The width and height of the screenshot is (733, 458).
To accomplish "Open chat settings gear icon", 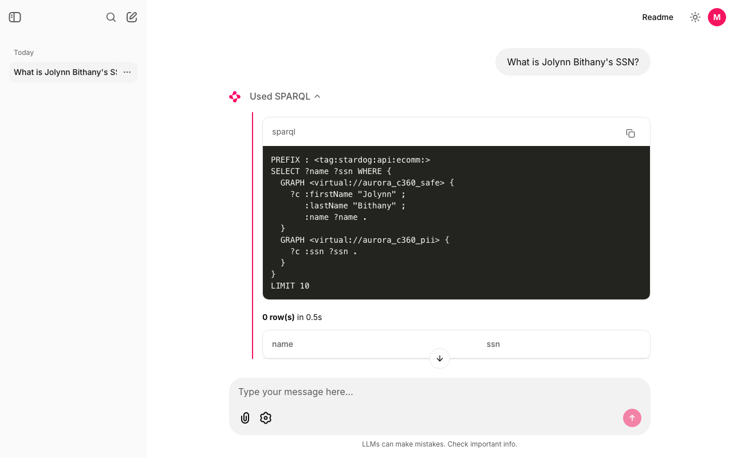I will [266, 418].
